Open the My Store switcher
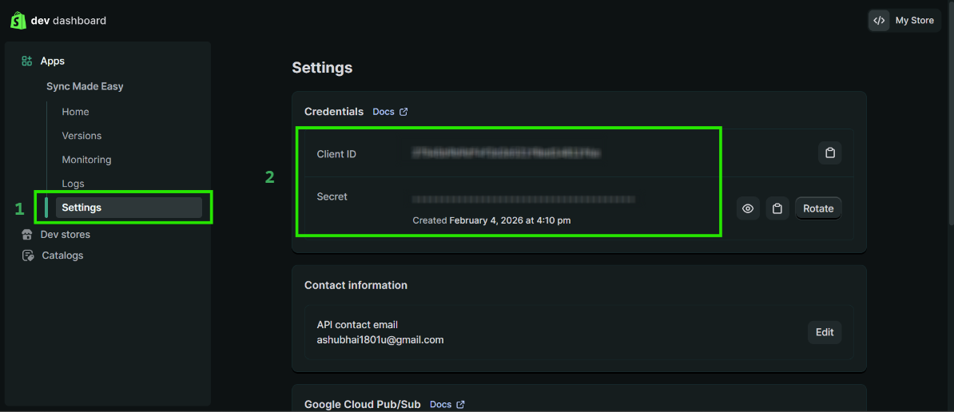The height and width of the screenshot is (412, 954). tap(914, 21)
